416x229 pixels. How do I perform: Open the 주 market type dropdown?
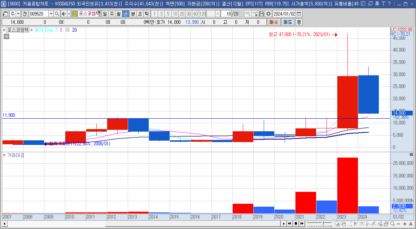18,14
